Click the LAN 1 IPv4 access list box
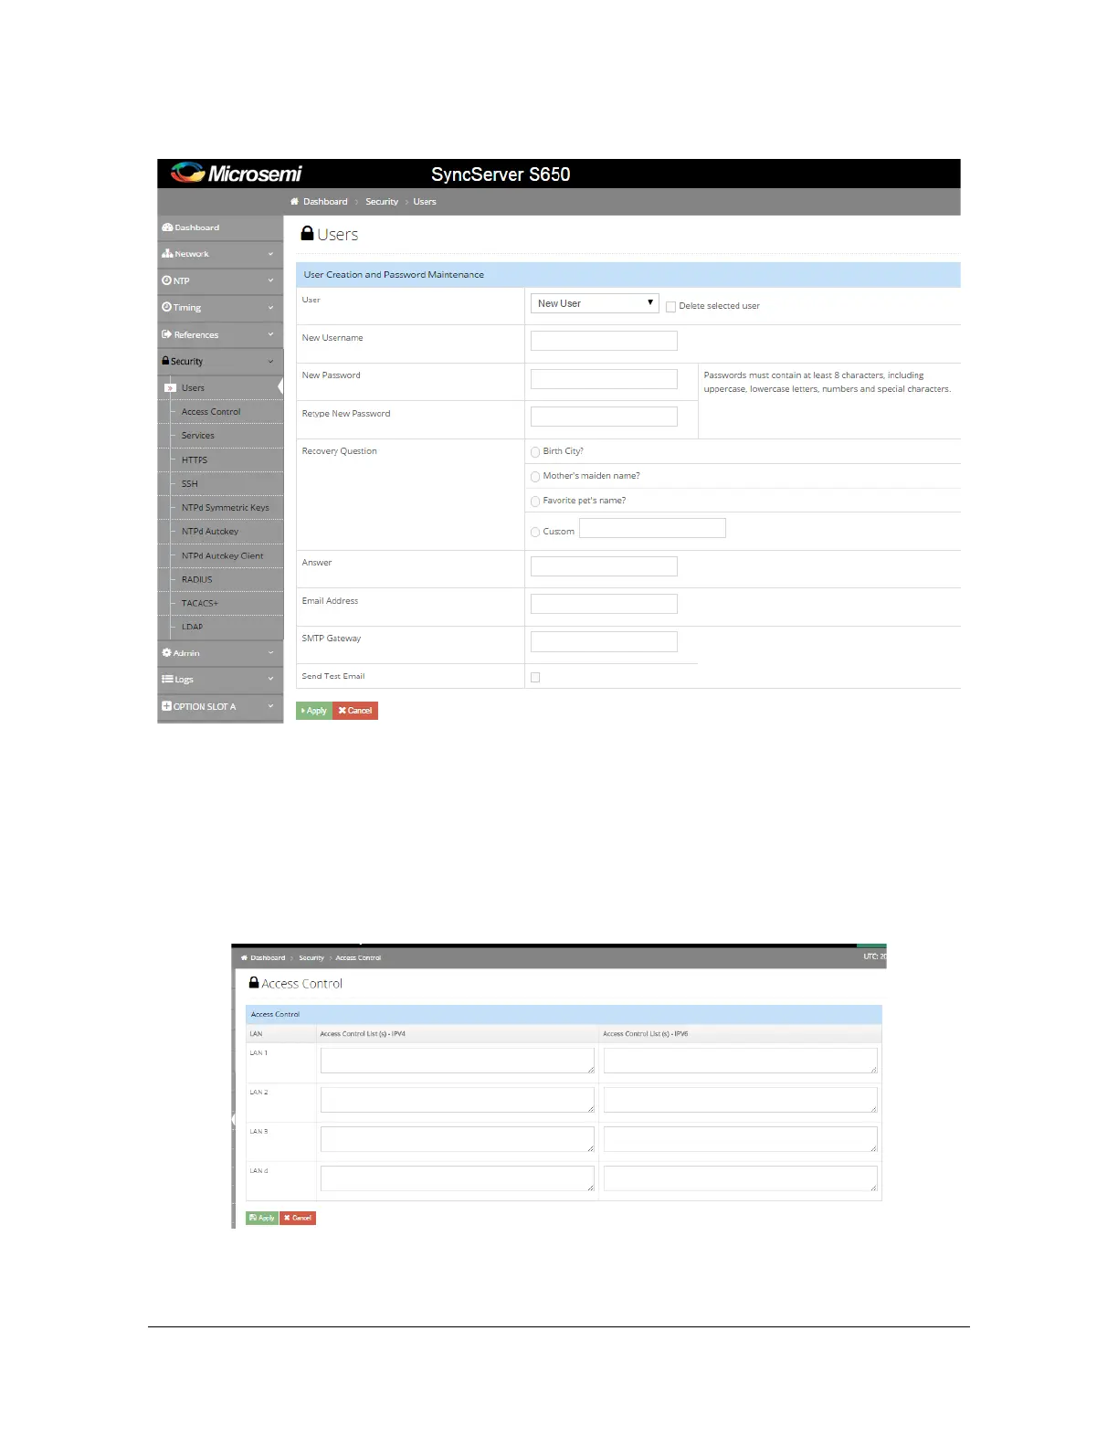 (458, 1061)
